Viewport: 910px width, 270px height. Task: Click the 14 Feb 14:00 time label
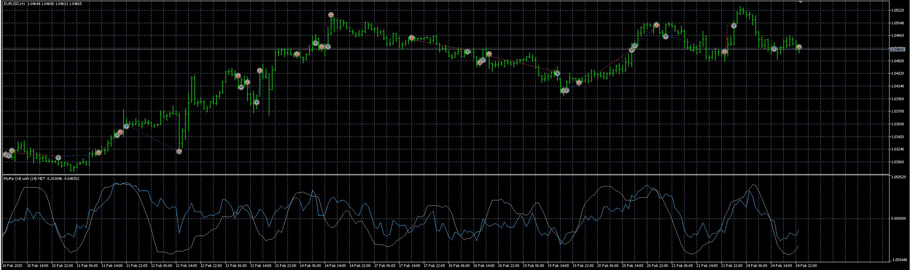(335, 266)
